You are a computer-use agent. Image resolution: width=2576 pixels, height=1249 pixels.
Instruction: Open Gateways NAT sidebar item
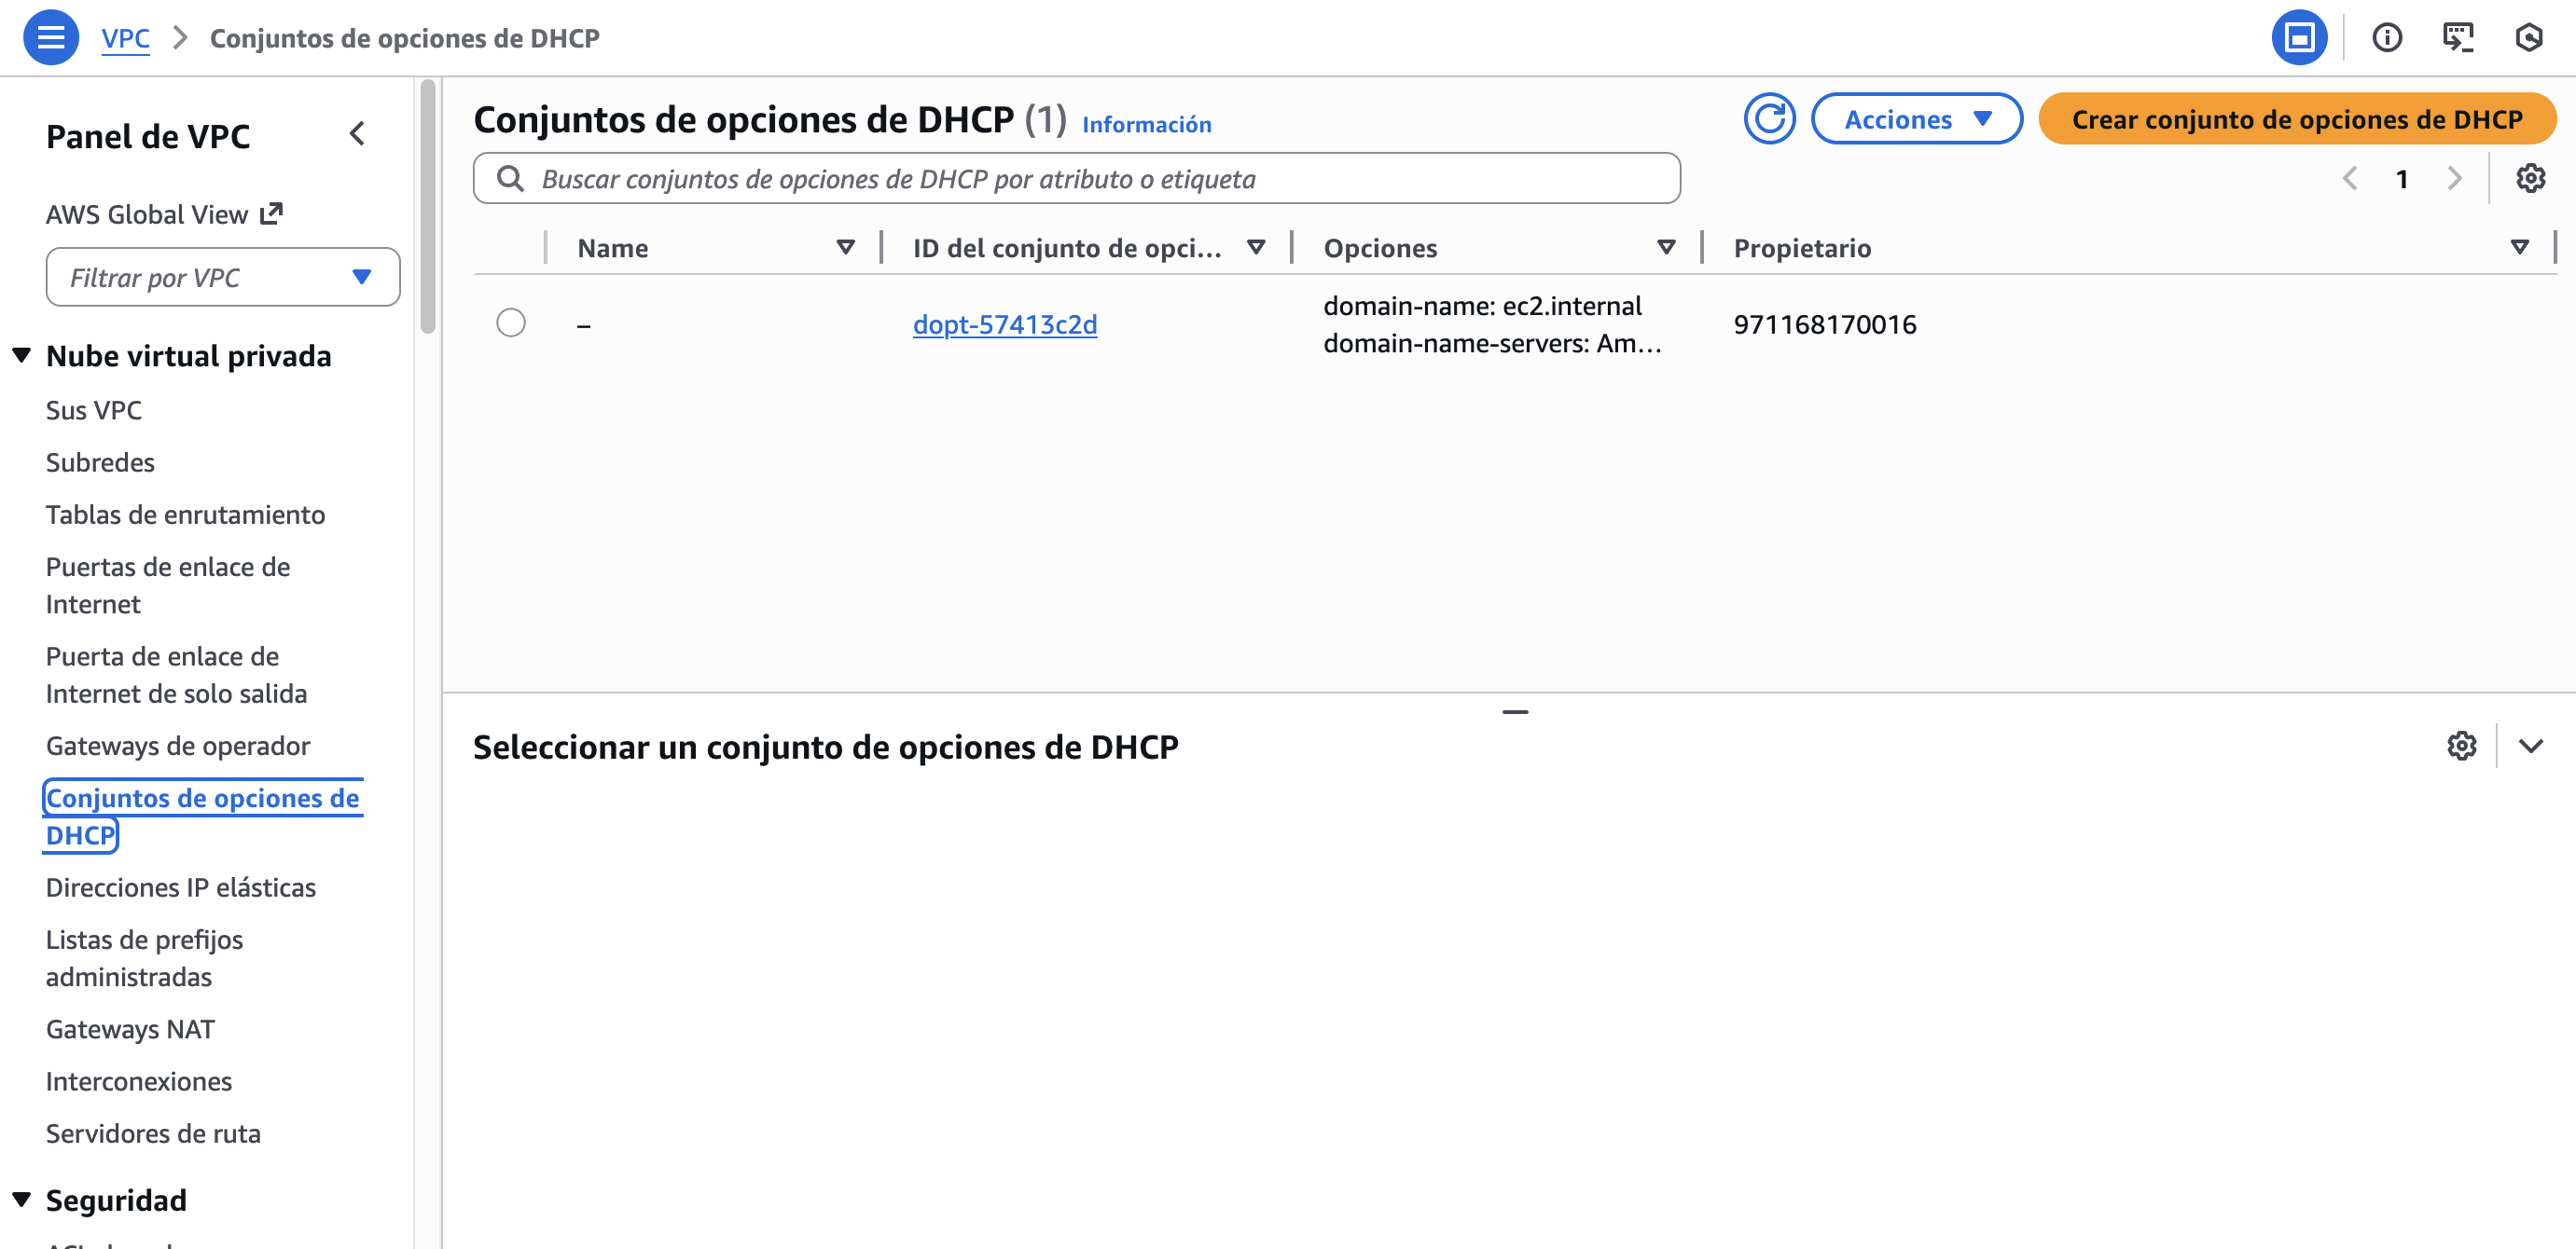(x=130, y=1029)
